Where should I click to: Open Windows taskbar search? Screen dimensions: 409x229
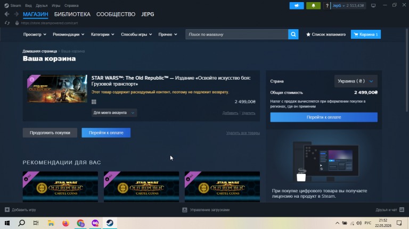click(x=22, y=223)
